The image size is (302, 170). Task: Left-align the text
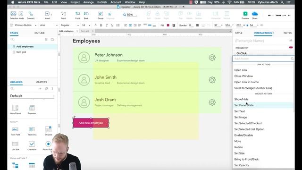(126, 25)
